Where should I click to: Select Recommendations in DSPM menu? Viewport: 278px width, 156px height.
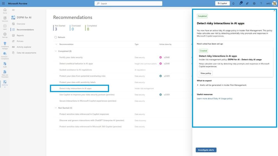25,29
